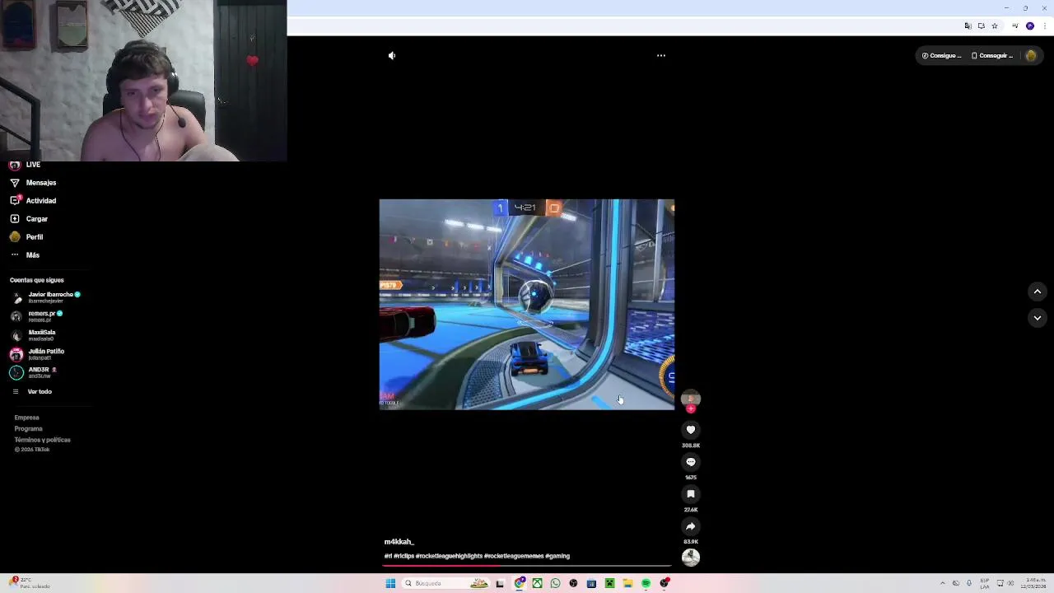Image resolution: width=1054 pixels, height=593 pixels.
Task: Click the #gaming hashtag
Action: (557, 556)
